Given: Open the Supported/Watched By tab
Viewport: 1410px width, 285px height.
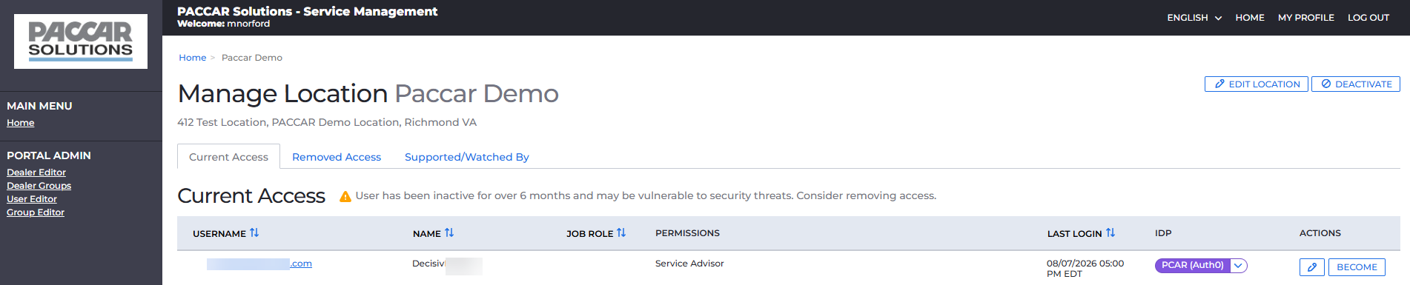Looking at the screenshot, I should coord(467,157).
